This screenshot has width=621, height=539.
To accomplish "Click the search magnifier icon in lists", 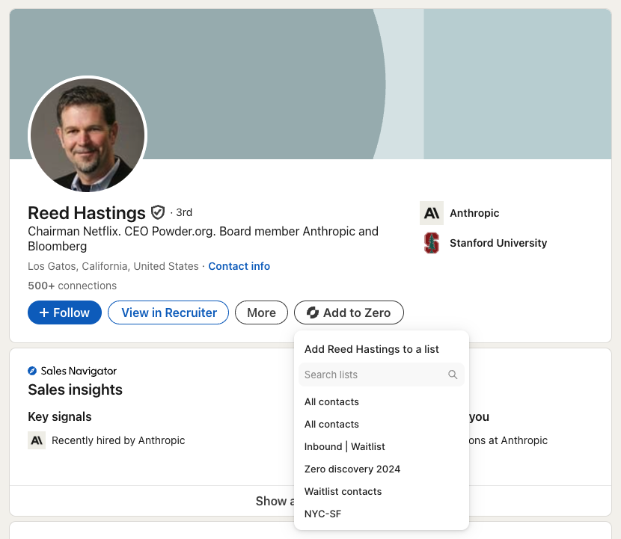I will (453, 375).
